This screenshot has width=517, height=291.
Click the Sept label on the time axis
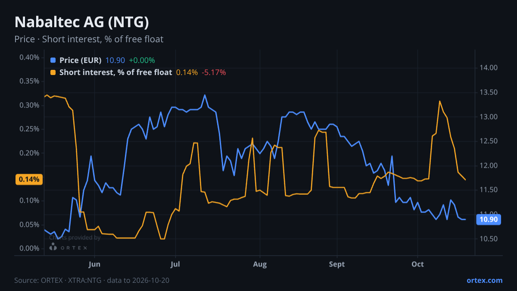(337, 264)
